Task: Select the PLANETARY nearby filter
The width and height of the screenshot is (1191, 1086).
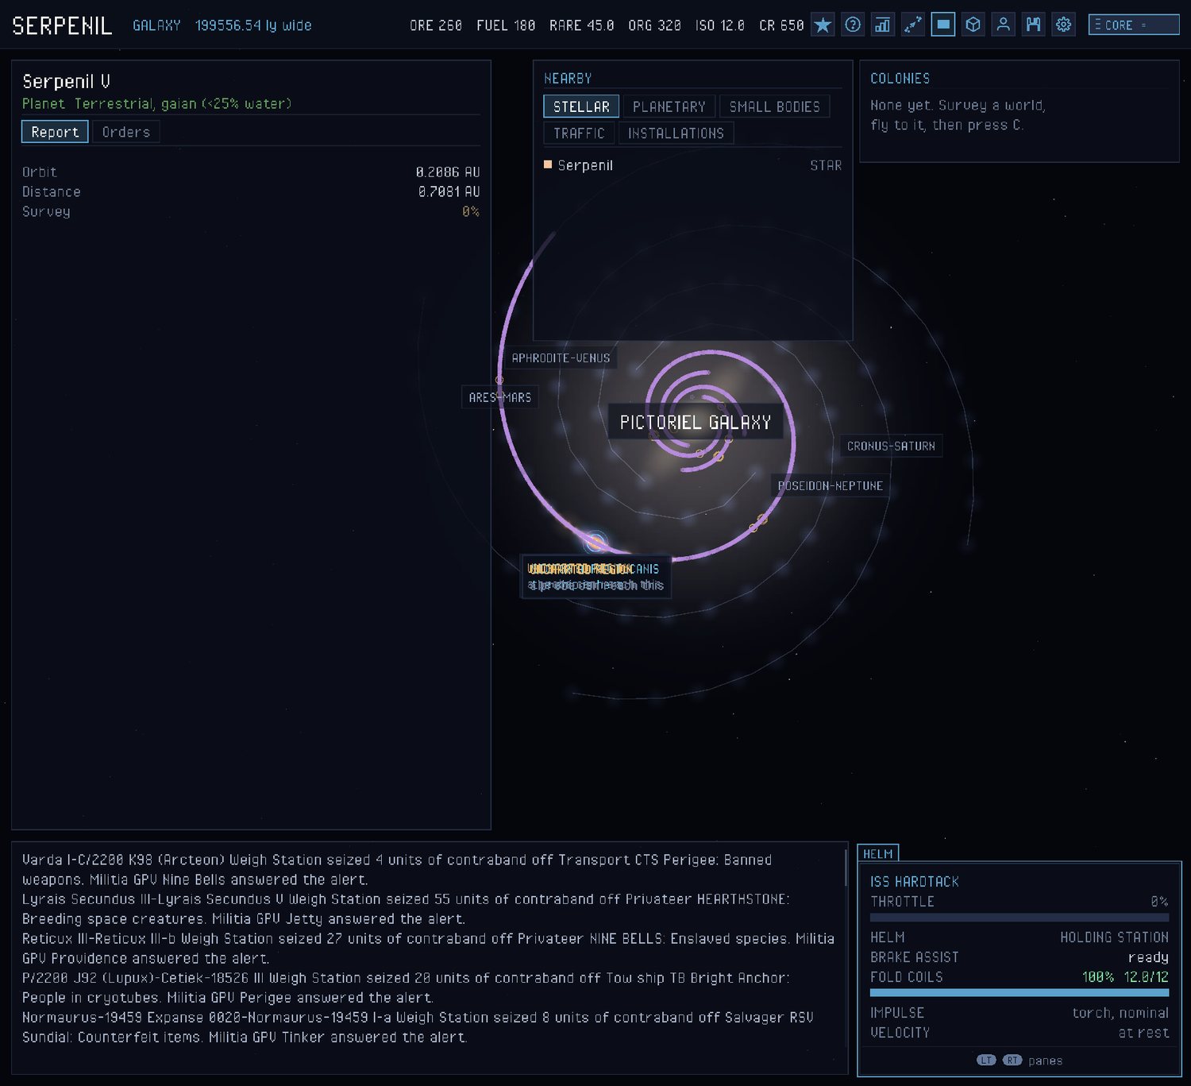Action: (669, 106)
